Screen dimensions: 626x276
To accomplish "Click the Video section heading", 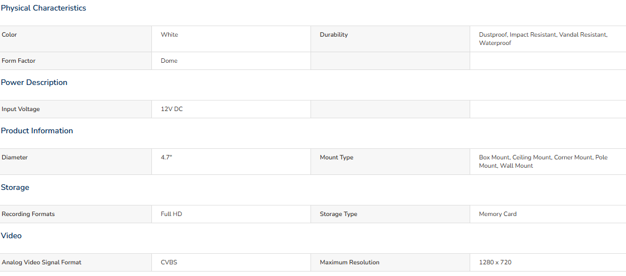I will 11,236.
